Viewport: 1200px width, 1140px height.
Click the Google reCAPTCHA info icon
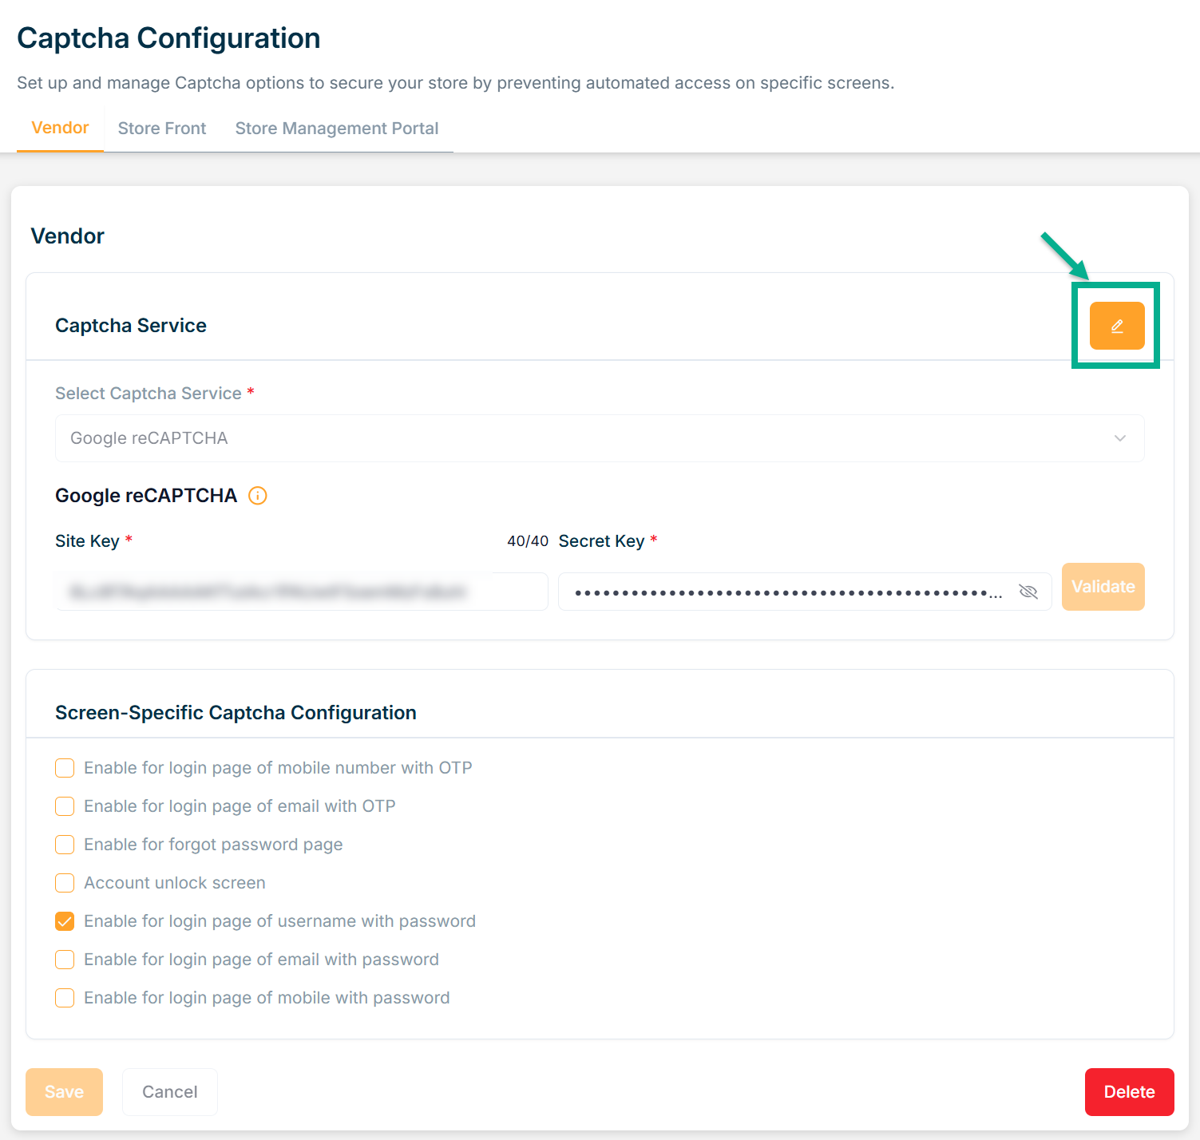tap(258, 496)
